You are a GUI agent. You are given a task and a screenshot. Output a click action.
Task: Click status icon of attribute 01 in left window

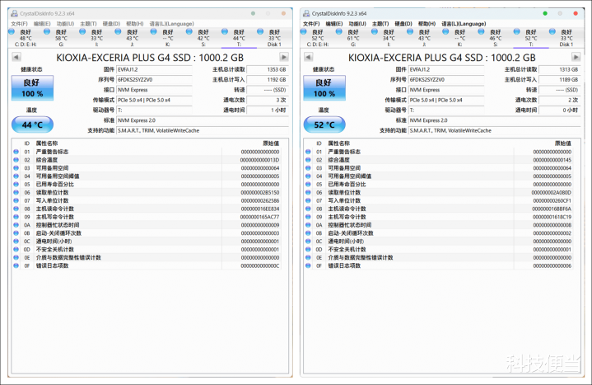pyautogui.click(x=16, y=152)
